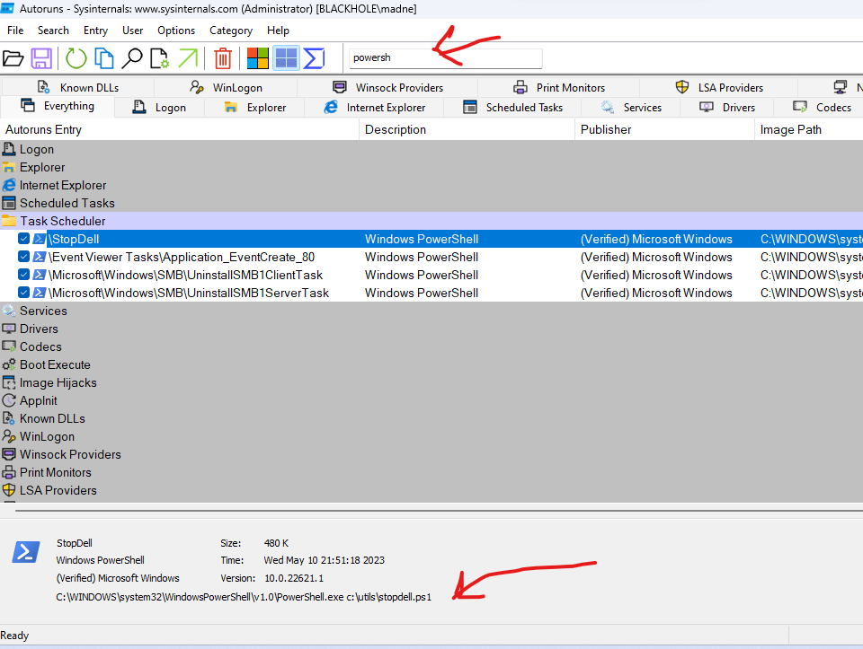Click the Save toolbar icon
This screenshot has width=863, height=649.
click(41, 58)
